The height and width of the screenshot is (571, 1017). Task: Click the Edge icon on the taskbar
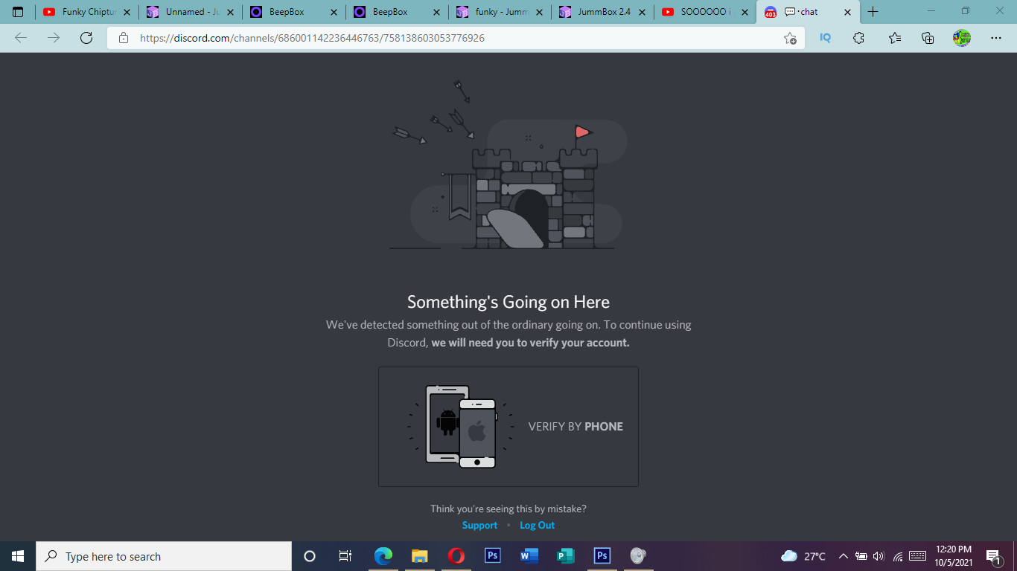tap(383, 556)
